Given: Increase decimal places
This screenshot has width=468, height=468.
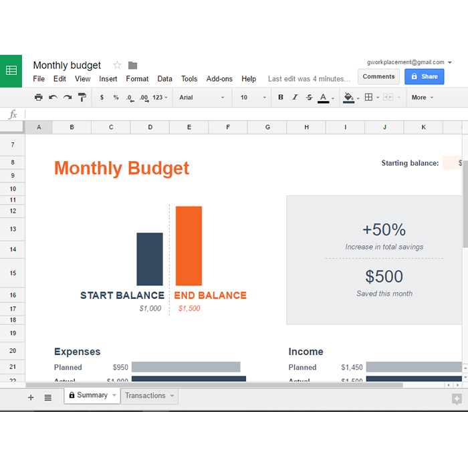Looking at the screenshot, I should click(x=144, y=98).
